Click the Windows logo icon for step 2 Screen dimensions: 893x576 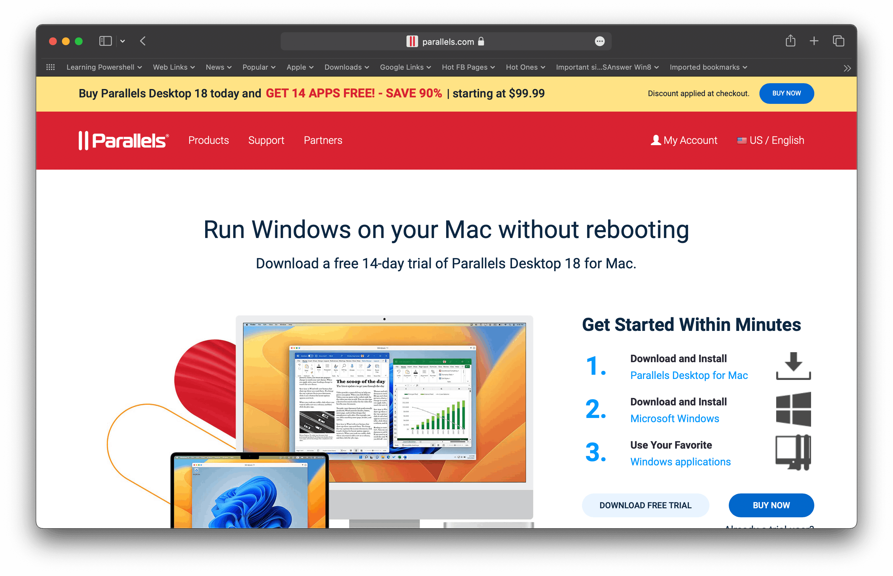793,409
